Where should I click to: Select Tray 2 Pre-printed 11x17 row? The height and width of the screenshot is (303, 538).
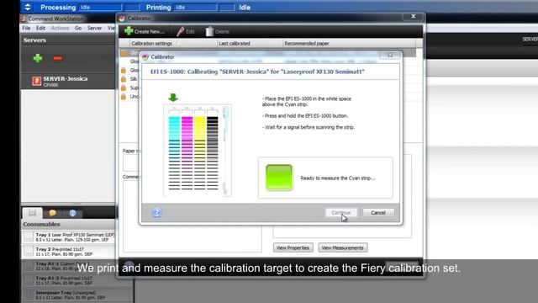[x=69, y=252]
